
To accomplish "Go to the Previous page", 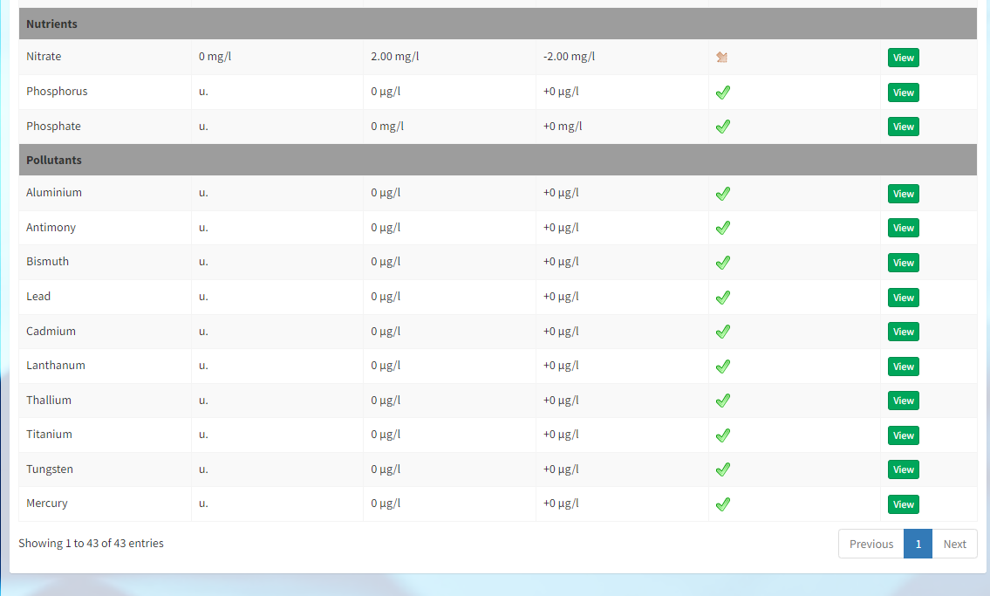I will pyautogui.click(x=871, y=544).
